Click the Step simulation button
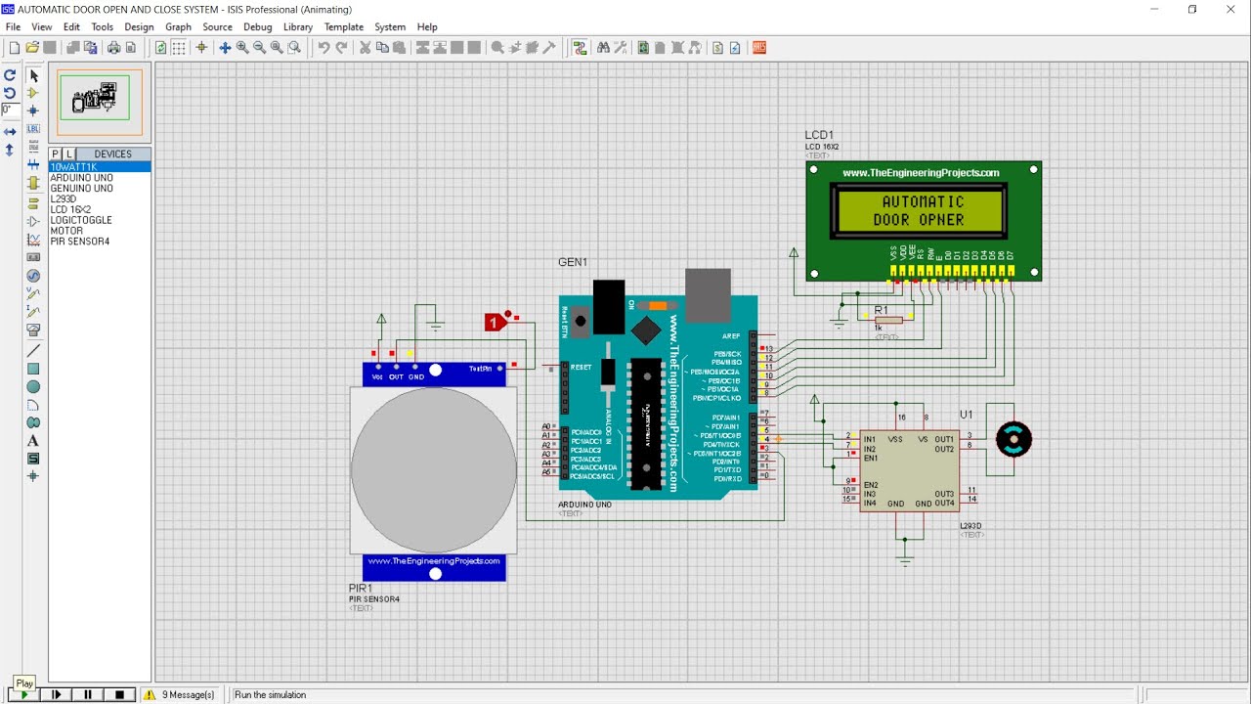Image resolution: width=1251 pixels, height=704 pixels. (56, 695)
